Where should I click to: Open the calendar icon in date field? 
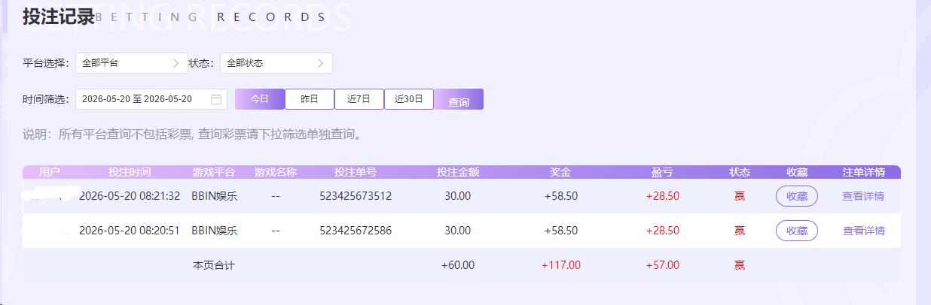216,99
